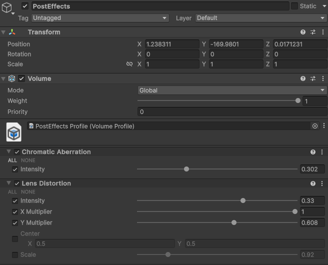The width and height of the screenshot is (328, 265).
Task: Click the Position X value field
Action: coord(172,44)
